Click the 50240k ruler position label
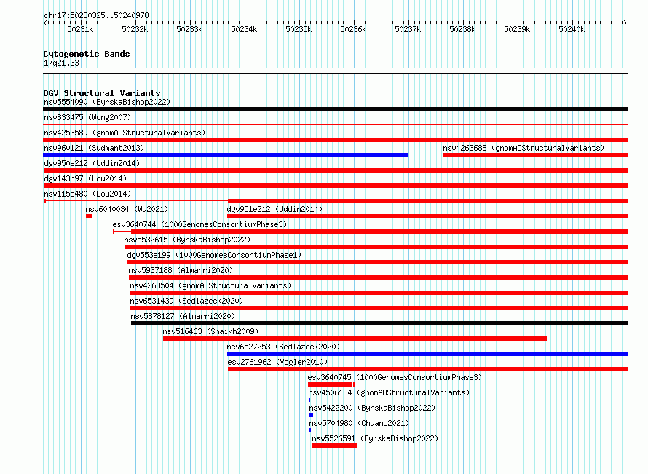Viewport: 648px width, 474px height. (x=572, y=29)
